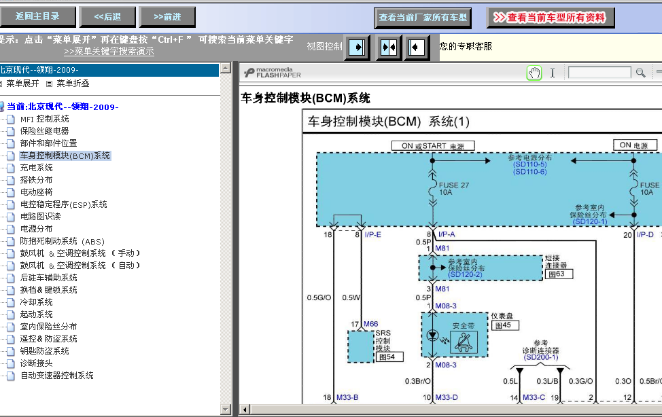Click the seat belt warning icon in diagram
This screenshot has width=662, height=417.
click(x=464, y=342)
